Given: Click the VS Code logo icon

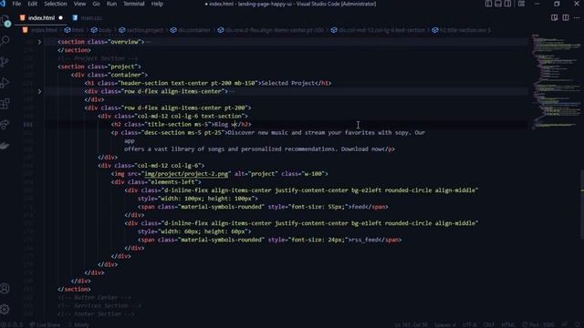Looking at the screenshot, I should pyautogui.click(x=3, y=4).
